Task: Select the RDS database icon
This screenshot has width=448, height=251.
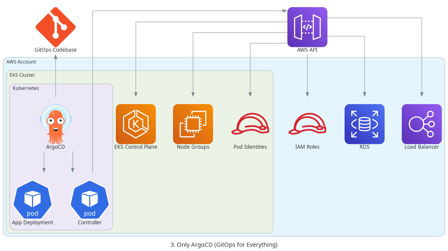Action: (x=365, y=124)
